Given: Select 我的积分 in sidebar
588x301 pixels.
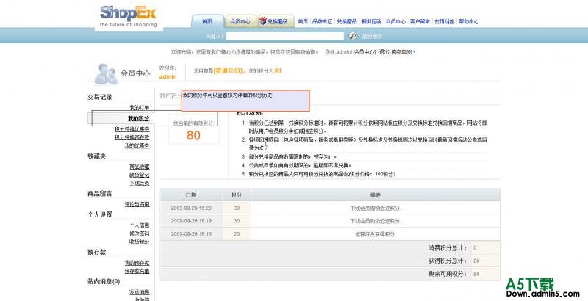Looking at the screenshot, I should 138,118.
